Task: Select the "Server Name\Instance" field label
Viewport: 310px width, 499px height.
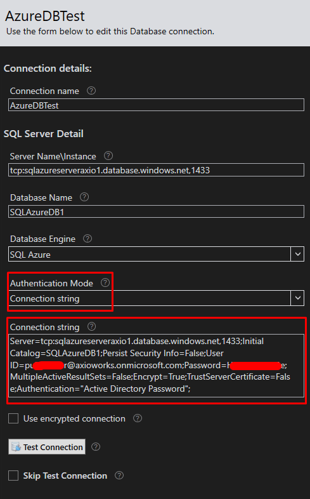Action: 53,156
